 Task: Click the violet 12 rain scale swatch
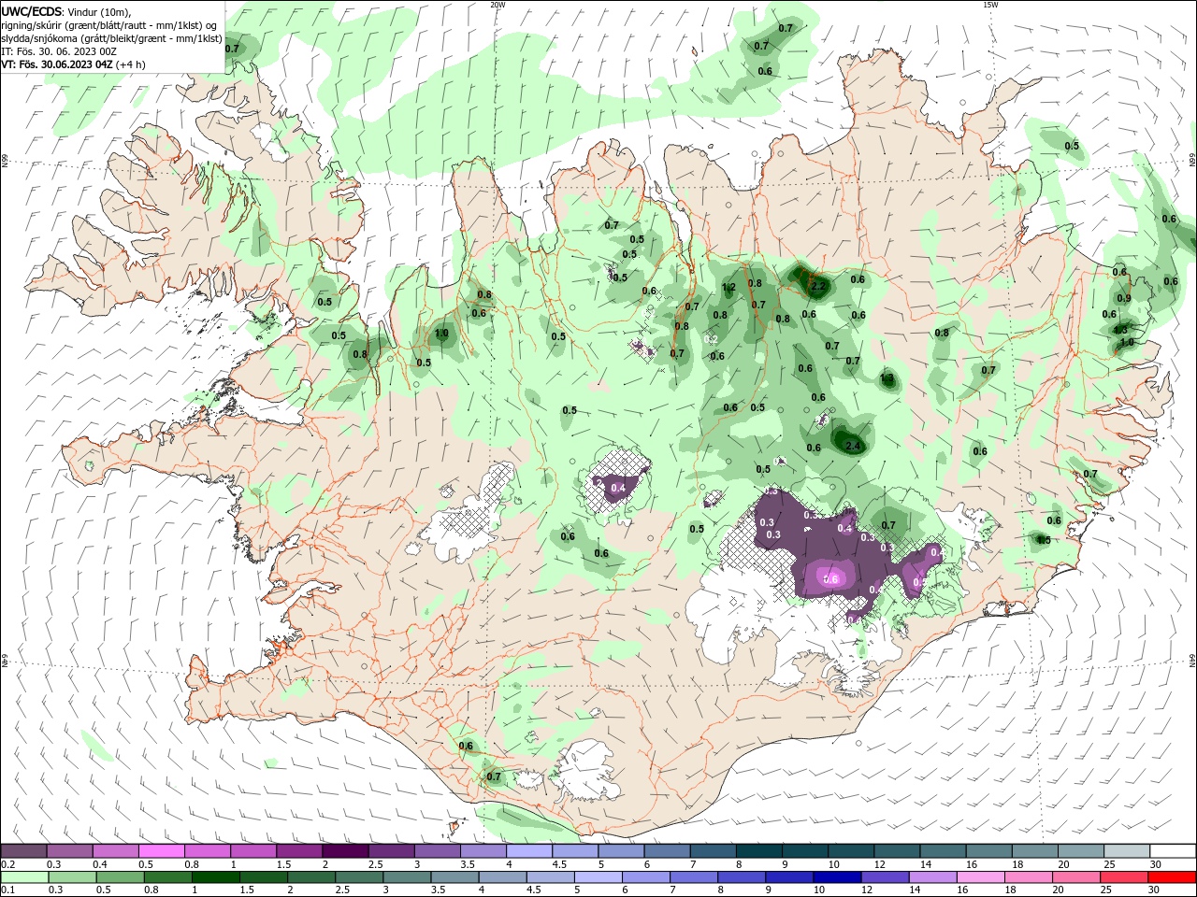[885, 877]
